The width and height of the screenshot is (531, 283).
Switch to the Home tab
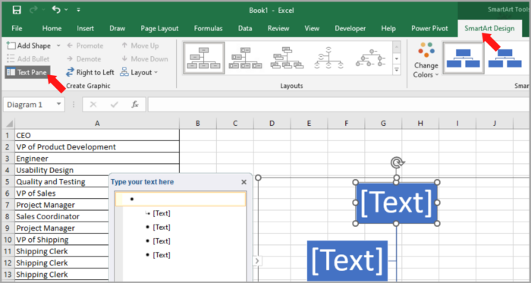[52, 28]
